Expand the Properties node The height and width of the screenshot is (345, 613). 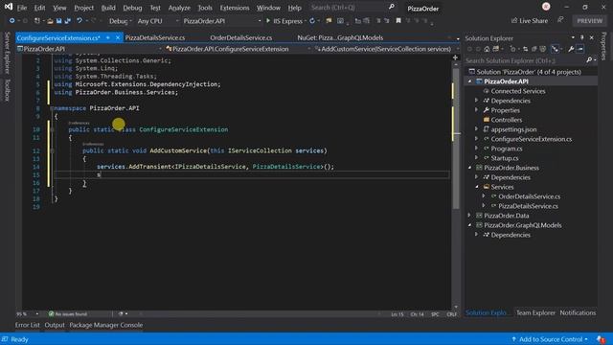click(x=477, y=110)
